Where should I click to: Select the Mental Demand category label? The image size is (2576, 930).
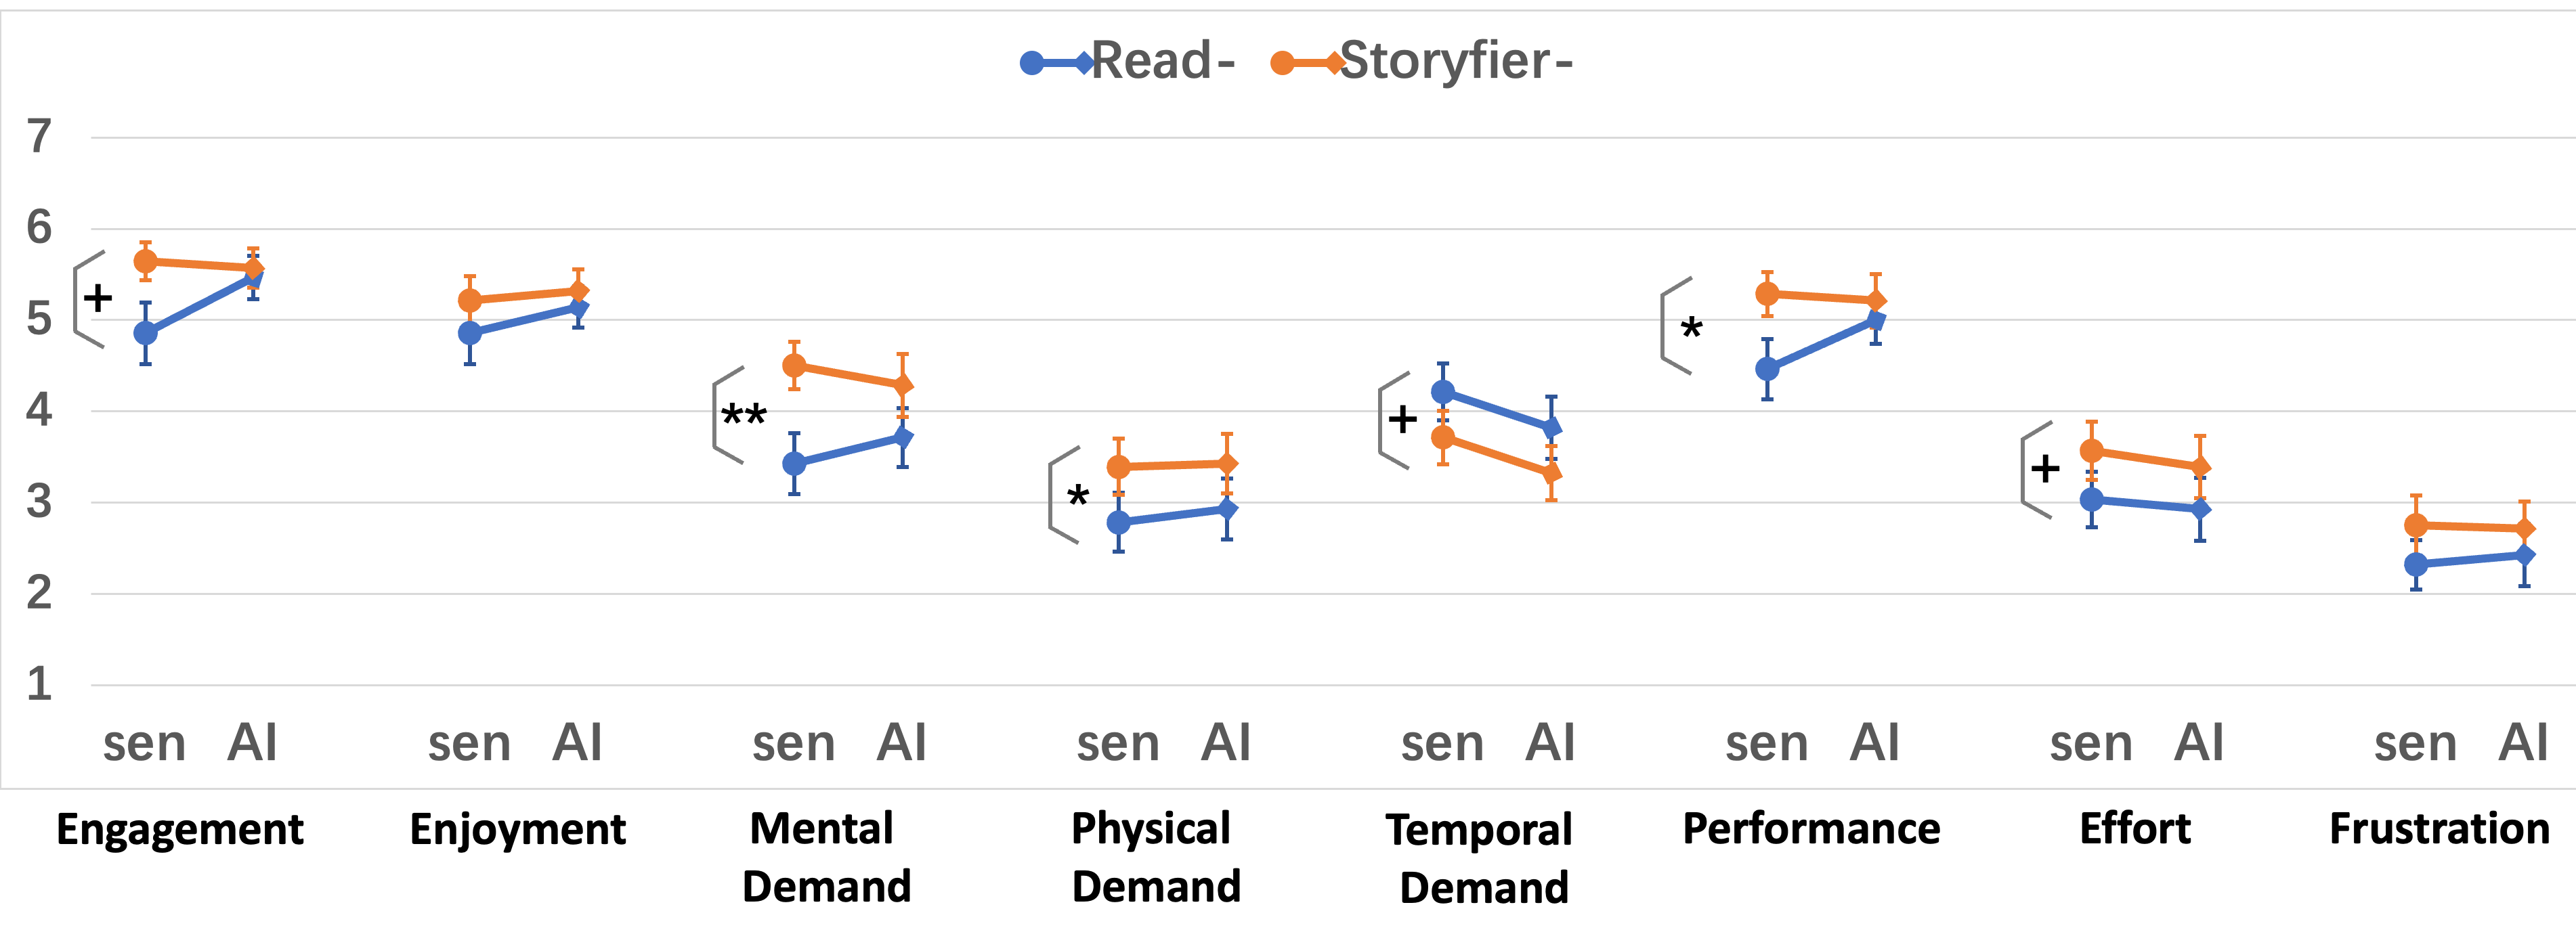coord(826,857)
